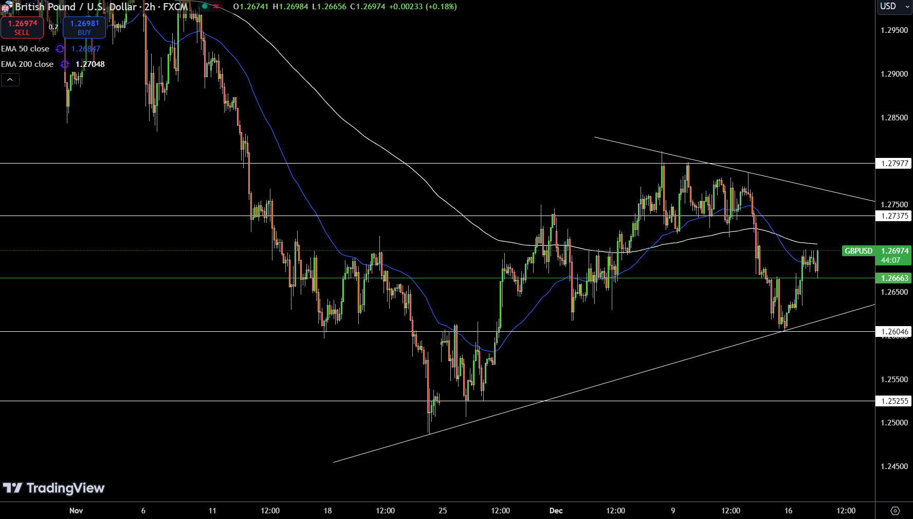This screenshot has width=913, height=519.
Task: Click the EMA 50 refresh icon
Action: coord(60,49)
